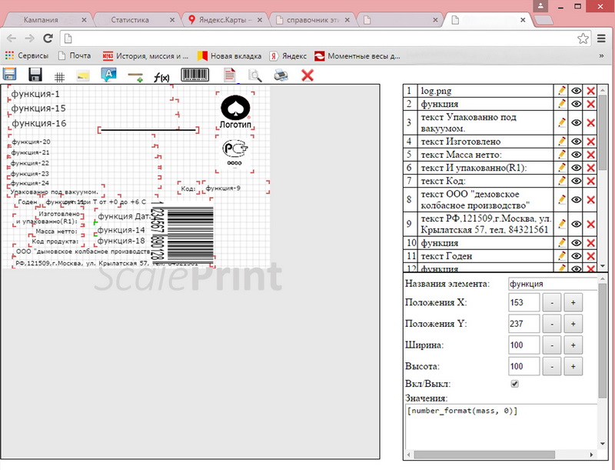This screenshot has height=470, width=615.
Task: Click the blue floppy disk save icon
Action: coord(10,75)
